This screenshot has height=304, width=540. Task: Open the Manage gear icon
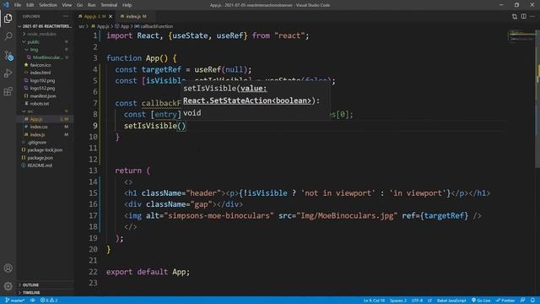point(8,285)
